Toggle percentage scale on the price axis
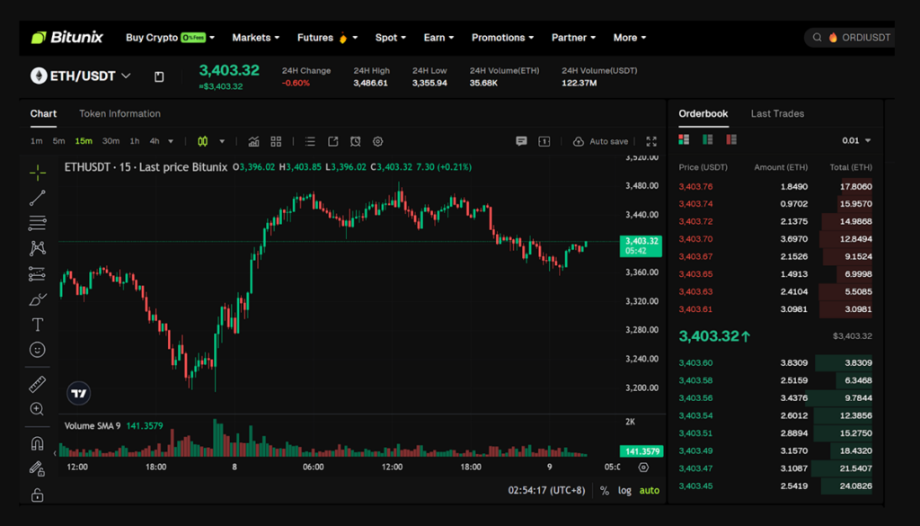 pyautogui.click(x=606, y=490)
